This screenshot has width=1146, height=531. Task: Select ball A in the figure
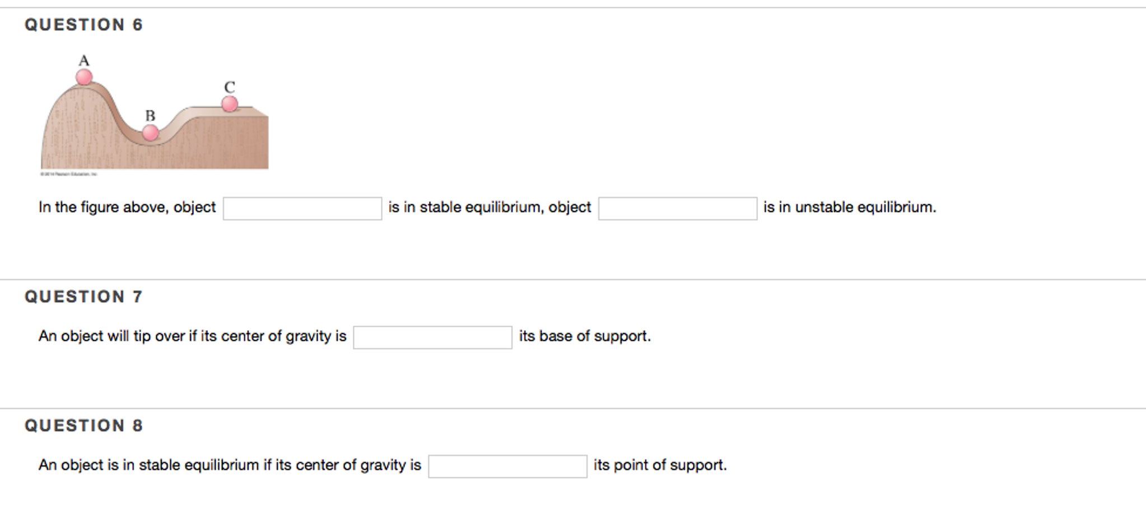tap(83, 77)
